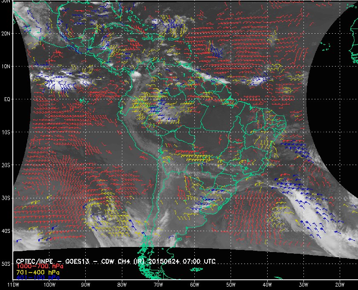358x290 pixels.
Task: Click the CPTEC/INPE GOES13 title caption
Action: tap(116, 261)
